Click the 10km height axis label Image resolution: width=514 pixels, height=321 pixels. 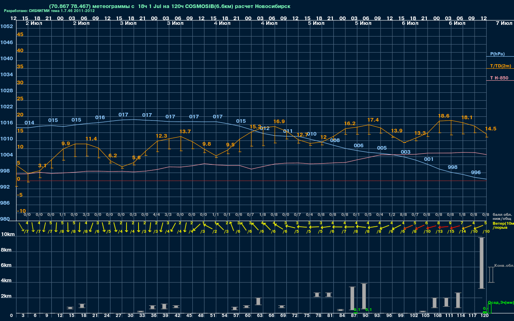tap(8, 234)
